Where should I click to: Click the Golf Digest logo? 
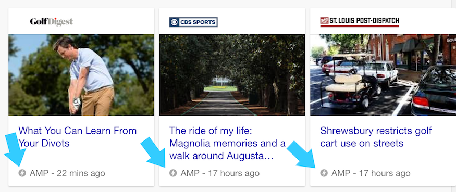pos(52,22)
